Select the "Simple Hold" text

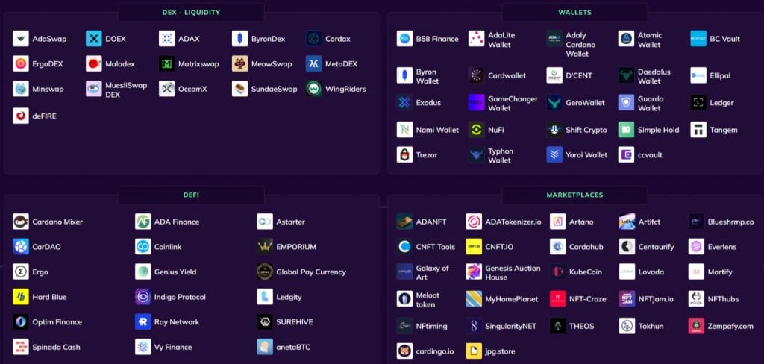659,130
